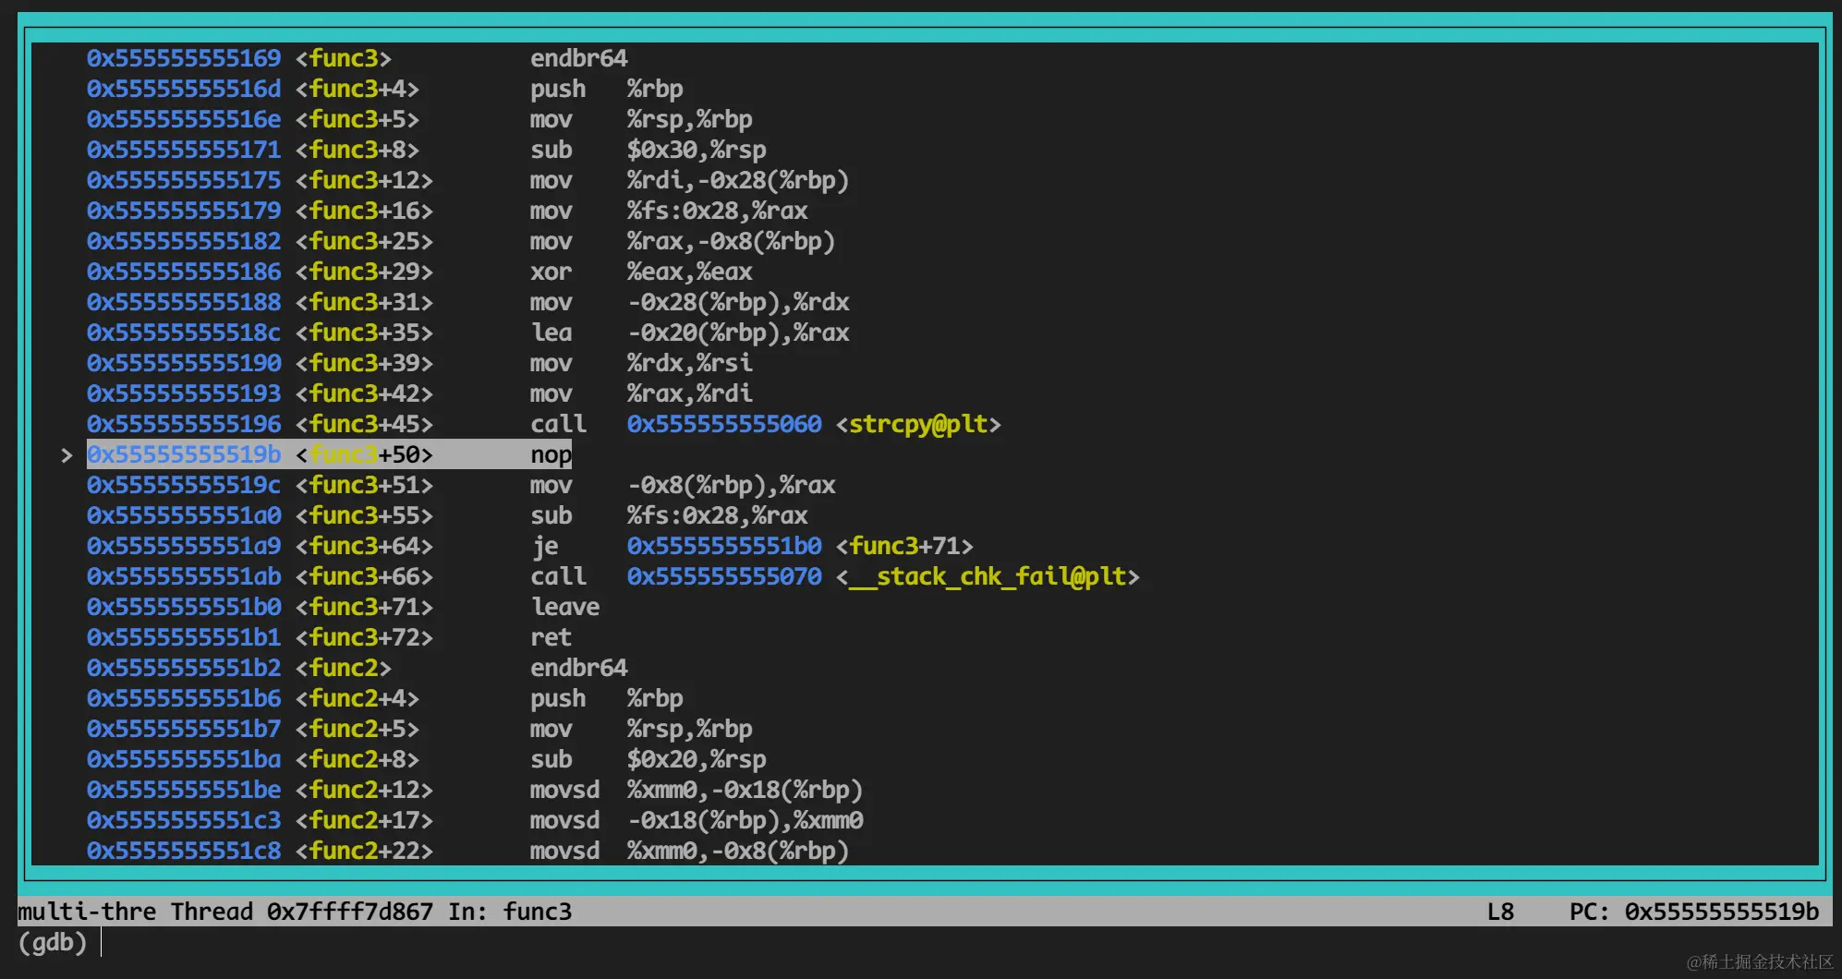1842x979 pixels.
Task: Click the leave instruction
Action: 564,607
